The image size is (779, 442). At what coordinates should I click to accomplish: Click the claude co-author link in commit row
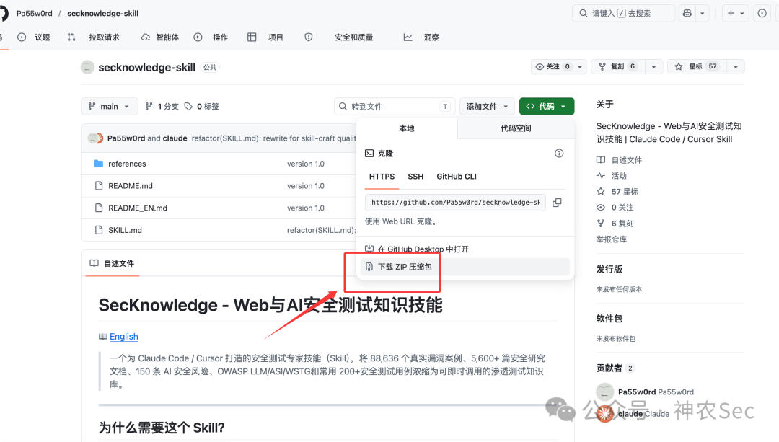click(175, 138)
